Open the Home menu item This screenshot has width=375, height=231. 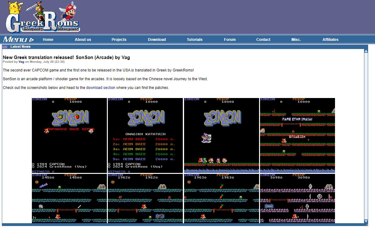tap(48, 40)
